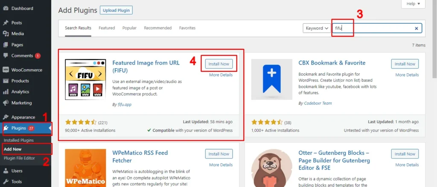Viewport: 437px width, 187px height.
Task: Install Otter Gutenberg Blocks plugin
Action: point(405,154)
